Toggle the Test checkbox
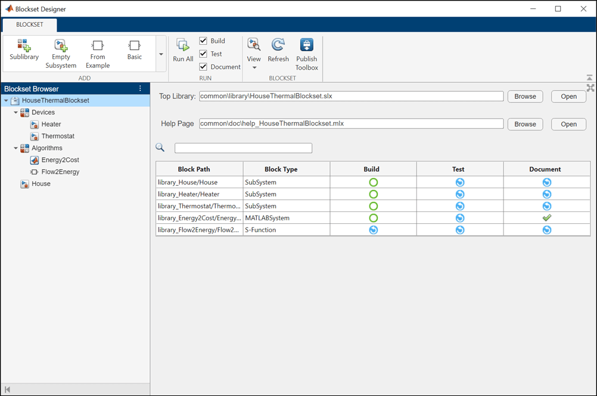This screenshot has width=597, height=396. point(204,54)
